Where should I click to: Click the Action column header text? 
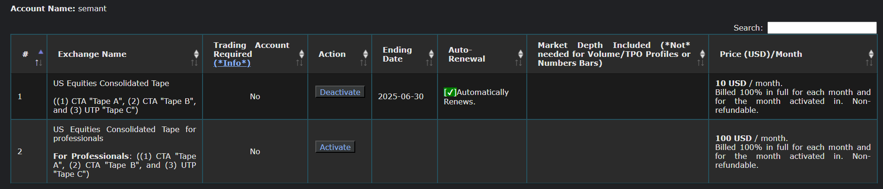332,54
